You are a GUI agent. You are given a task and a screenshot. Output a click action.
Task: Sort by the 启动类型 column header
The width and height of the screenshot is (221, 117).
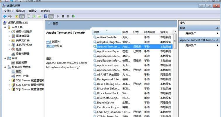coord(151,32)
